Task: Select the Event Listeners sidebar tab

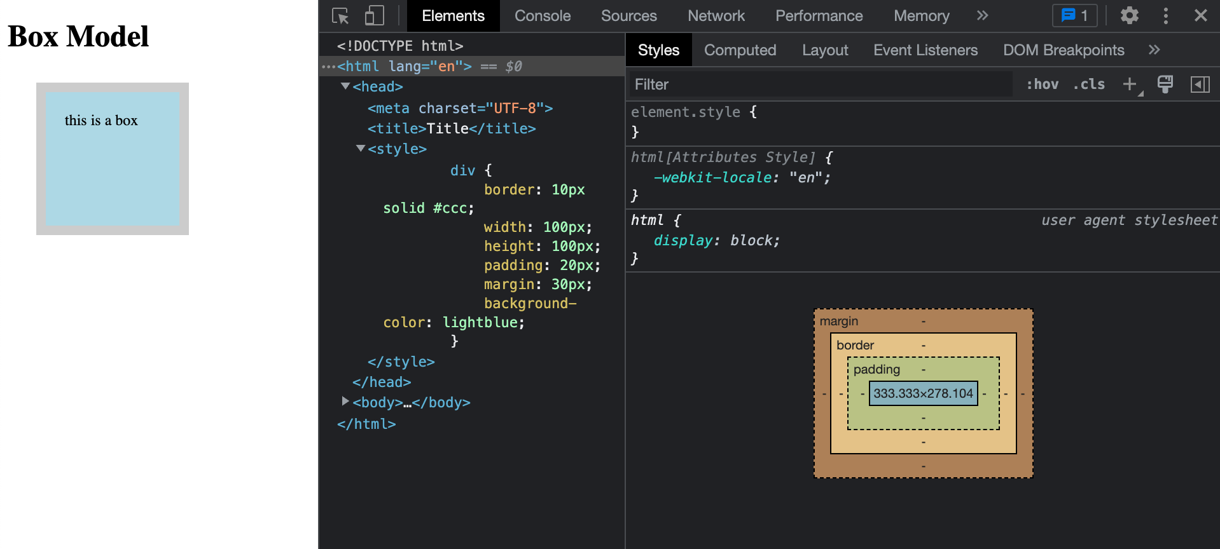Action: pos(925,50)
